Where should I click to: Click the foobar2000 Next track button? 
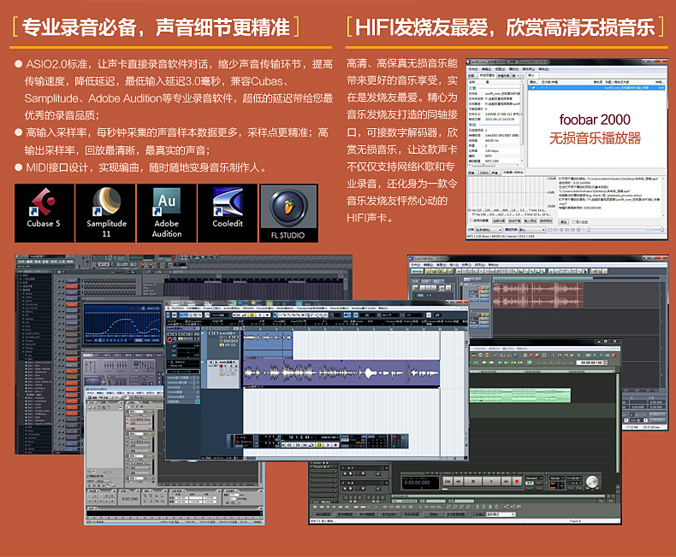click(x=572, y=230)
